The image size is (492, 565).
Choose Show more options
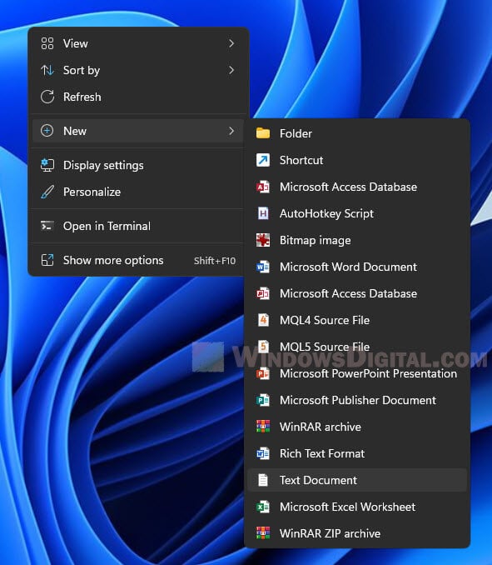[138, 260]
